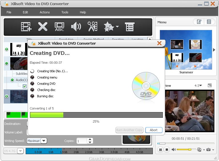Image resolution: width=219 pixels, height=161 pixels.
Task: Open the Writing Speed Maximum dropdown
Action: coord(44,141)
